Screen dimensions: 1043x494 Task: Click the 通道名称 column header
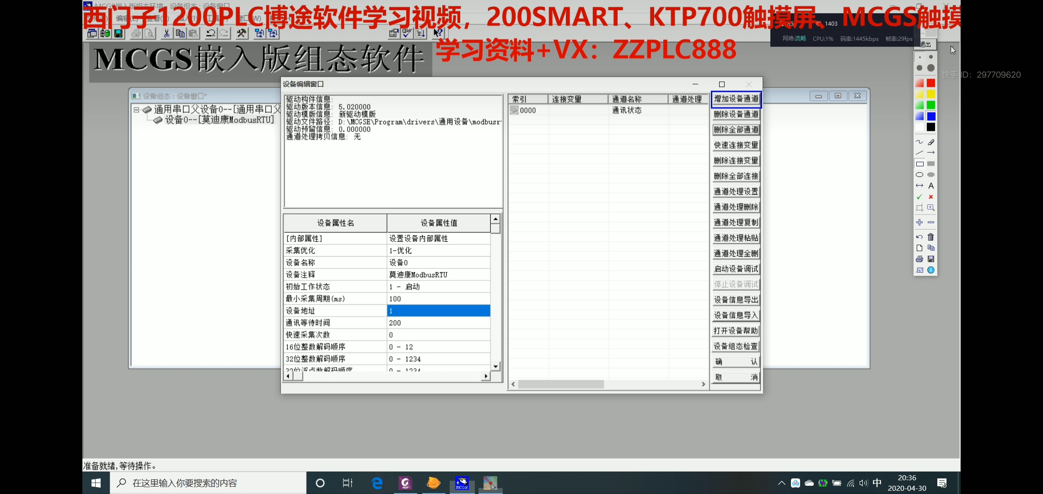[638, 99]
